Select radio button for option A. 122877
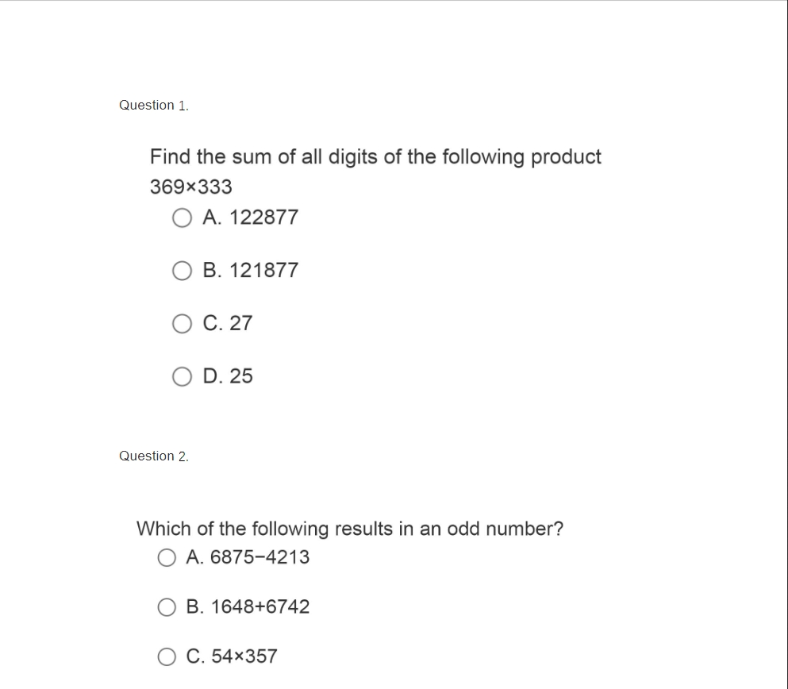The image size is (788, 689). (183, 217)
